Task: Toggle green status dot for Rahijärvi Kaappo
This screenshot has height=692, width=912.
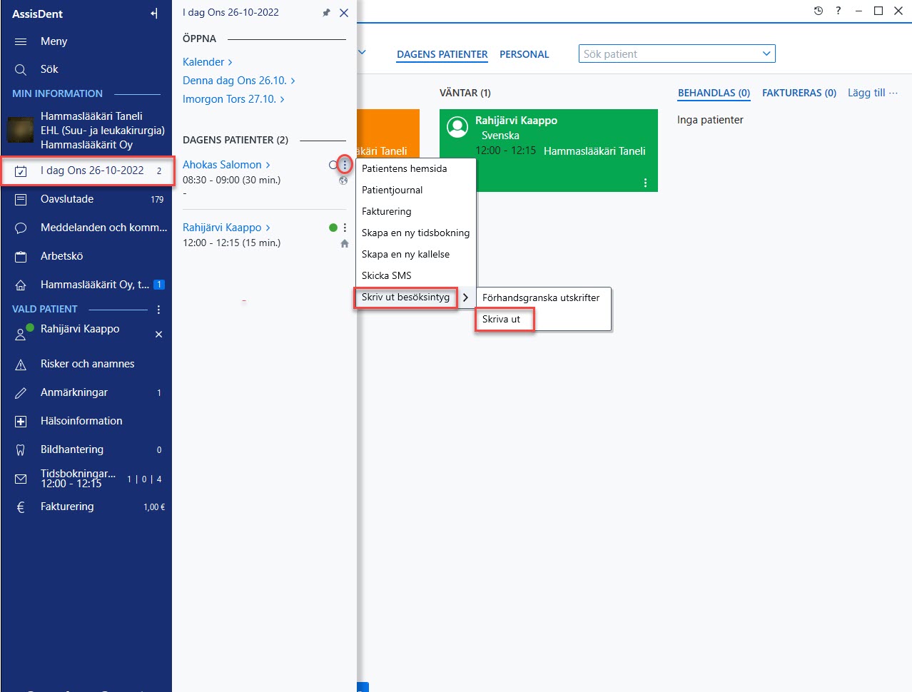Action: [333, 228]
